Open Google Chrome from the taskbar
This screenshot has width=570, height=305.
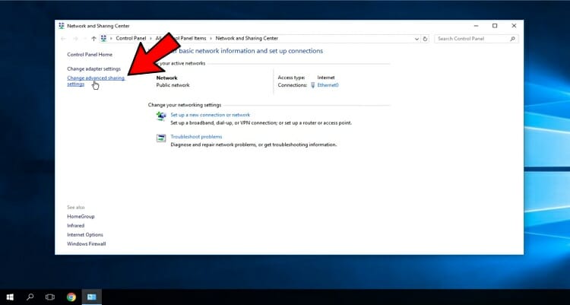click(71, 297)
